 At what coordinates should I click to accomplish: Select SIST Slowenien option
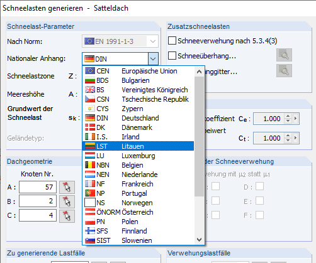[138, 240]
